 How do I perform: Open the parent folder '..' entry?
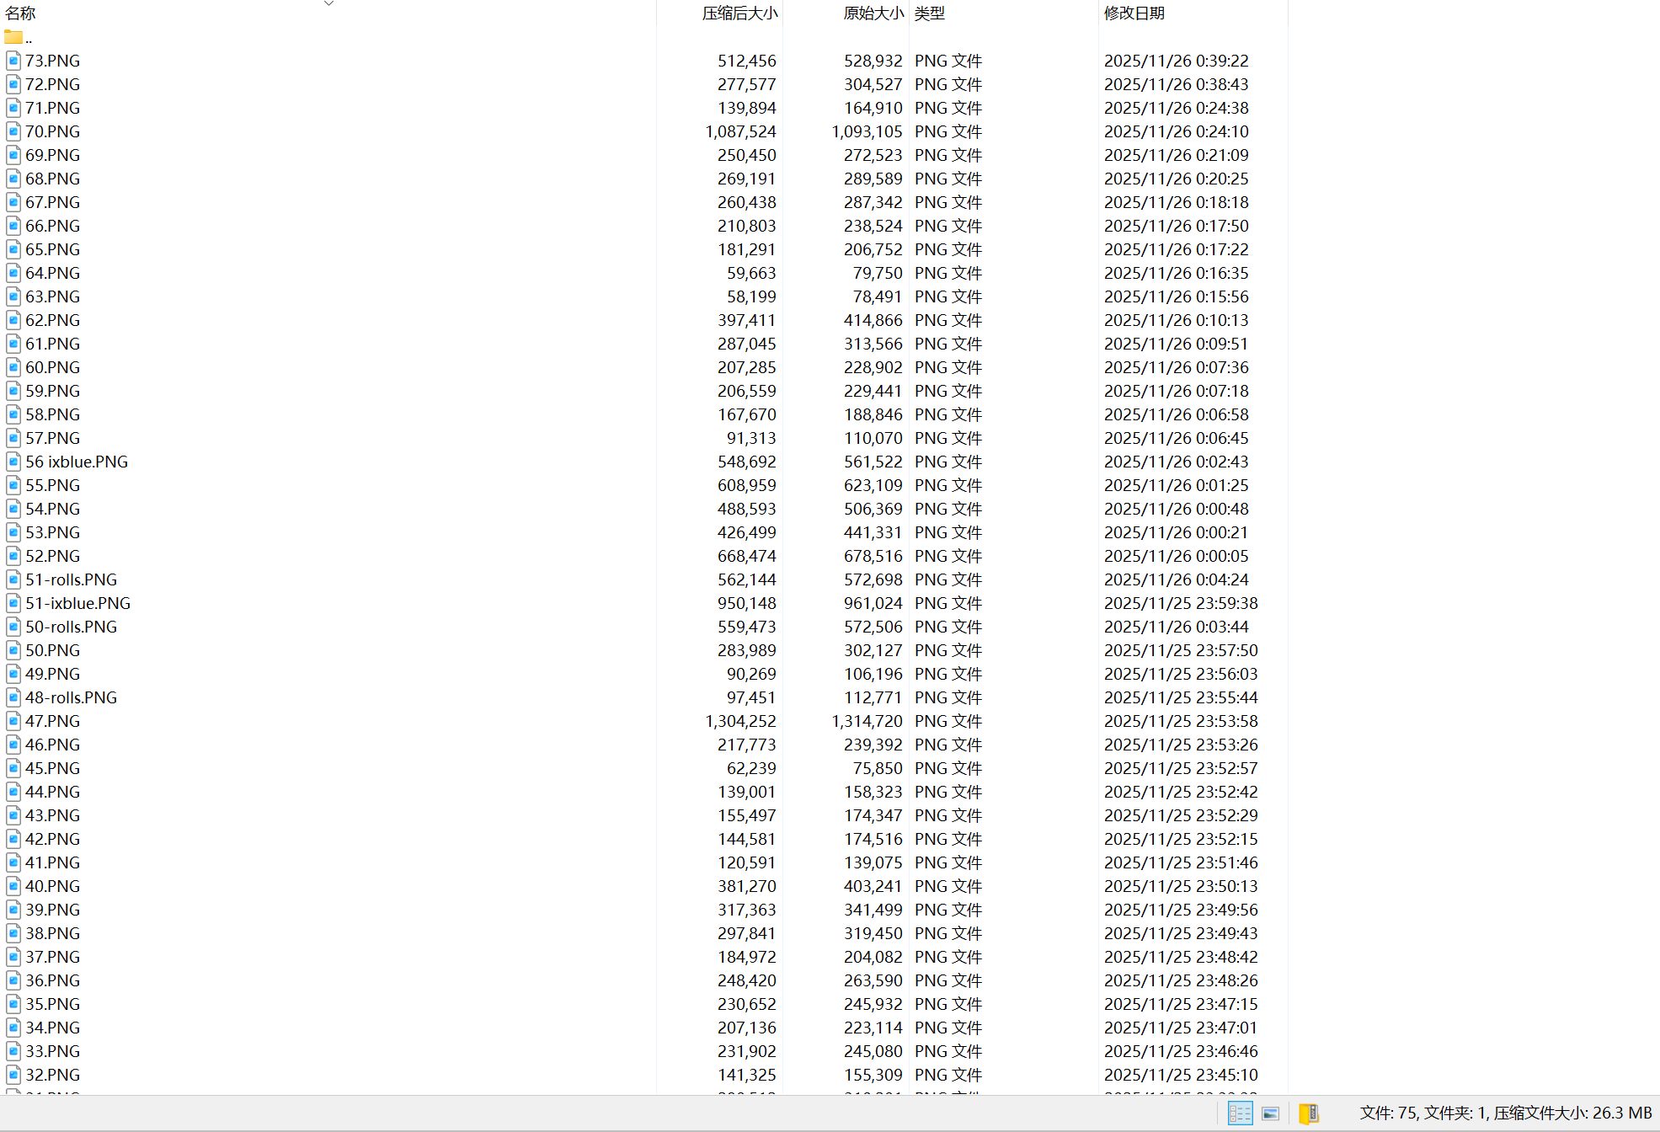pyautogui.click(x=19, y=38)
